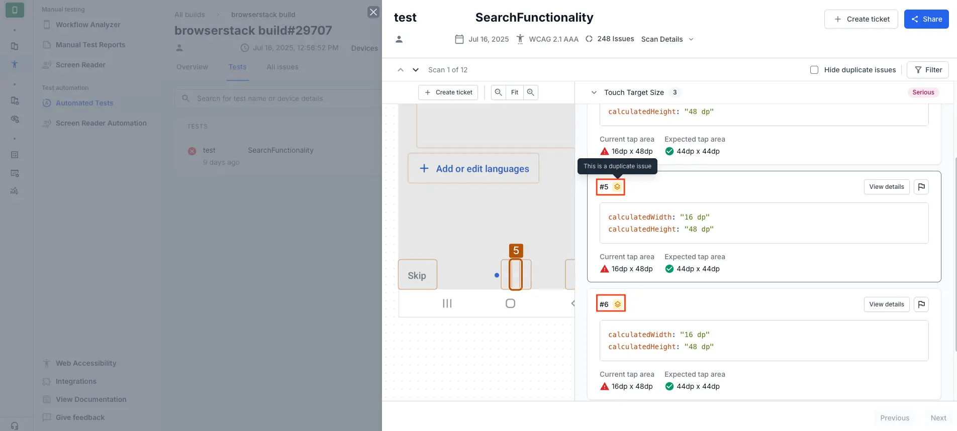Click the browserstack build breadcrumb

[x=263, y=15]
